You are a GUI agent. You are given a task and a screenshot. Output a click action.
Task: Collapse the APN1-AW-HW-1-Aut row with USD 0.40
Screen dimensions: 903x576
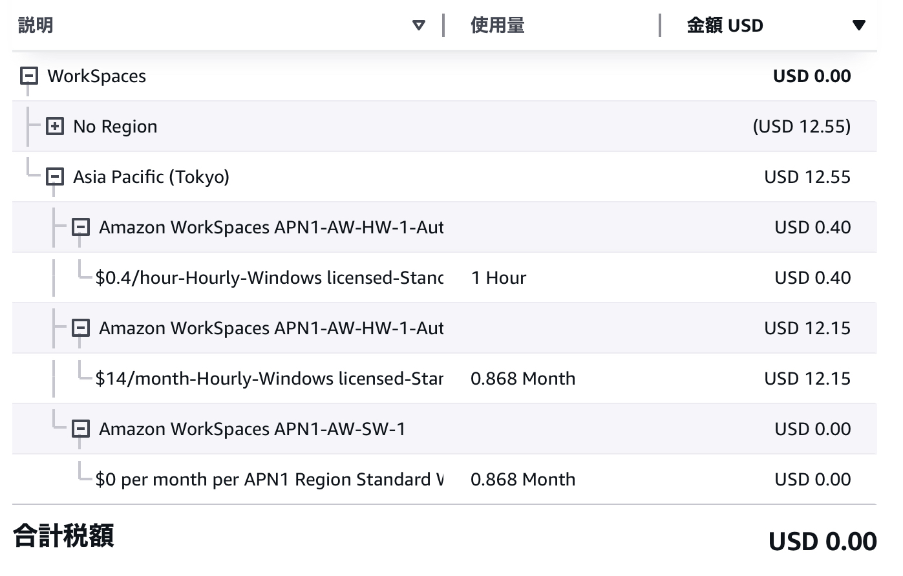tap(81, 228)
